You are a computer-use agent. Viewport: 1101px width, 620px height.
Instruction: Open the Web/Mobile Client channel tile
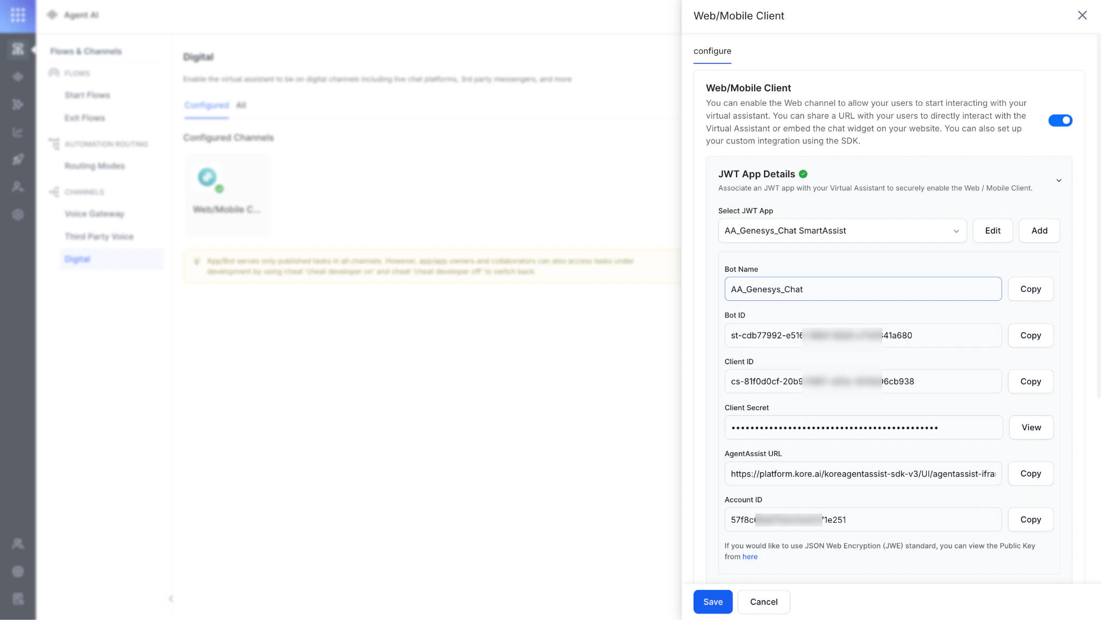[x=226, y=194]
